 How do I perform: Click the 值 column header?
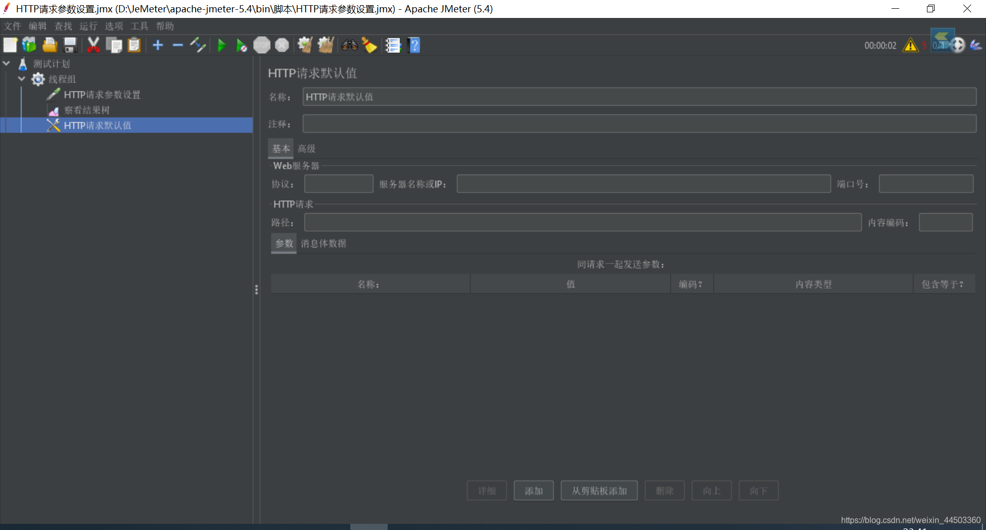coord(571,284)
